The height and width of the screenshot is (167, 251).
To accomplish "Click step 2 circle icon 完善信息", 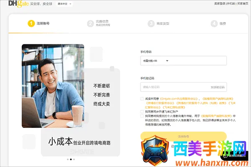I will tap(90, 24).
